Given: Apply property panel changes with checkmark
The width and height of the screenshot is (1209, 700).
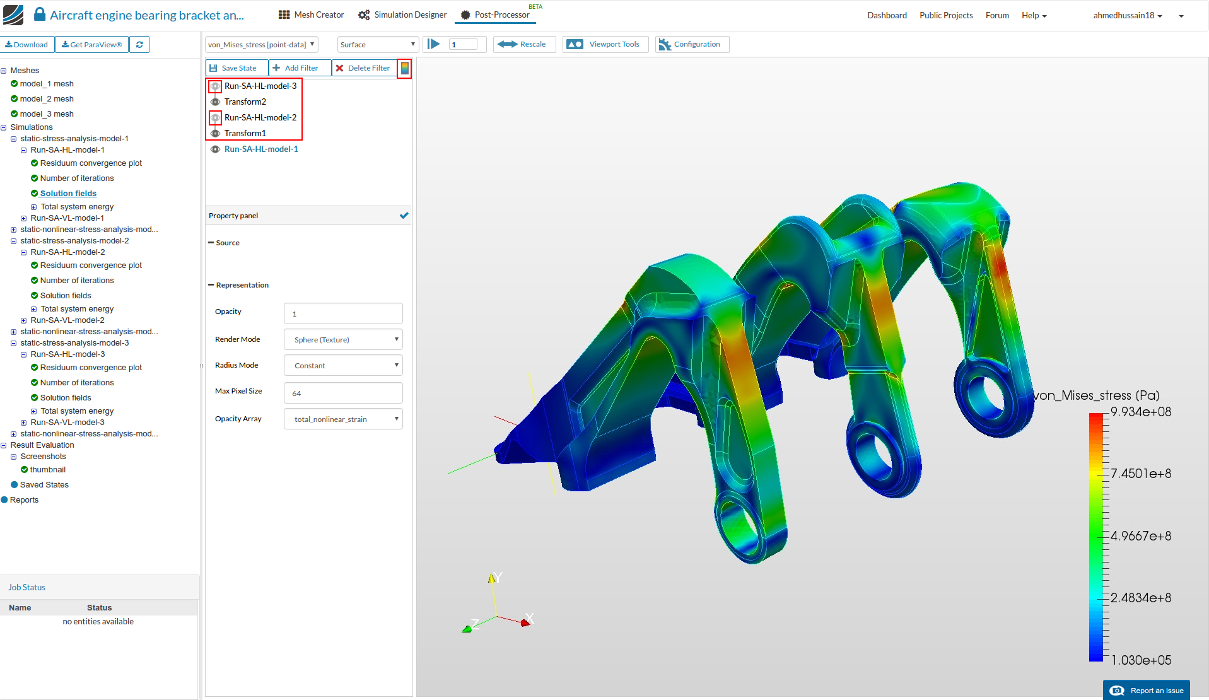Looking at the screenshot, I should point(404,216).
